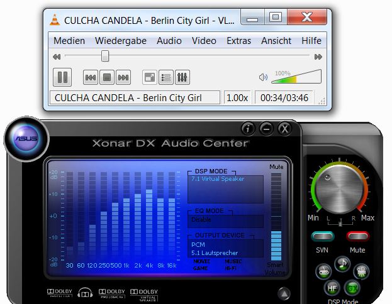Expand settings panel with triangle button

tap(284, 294)
